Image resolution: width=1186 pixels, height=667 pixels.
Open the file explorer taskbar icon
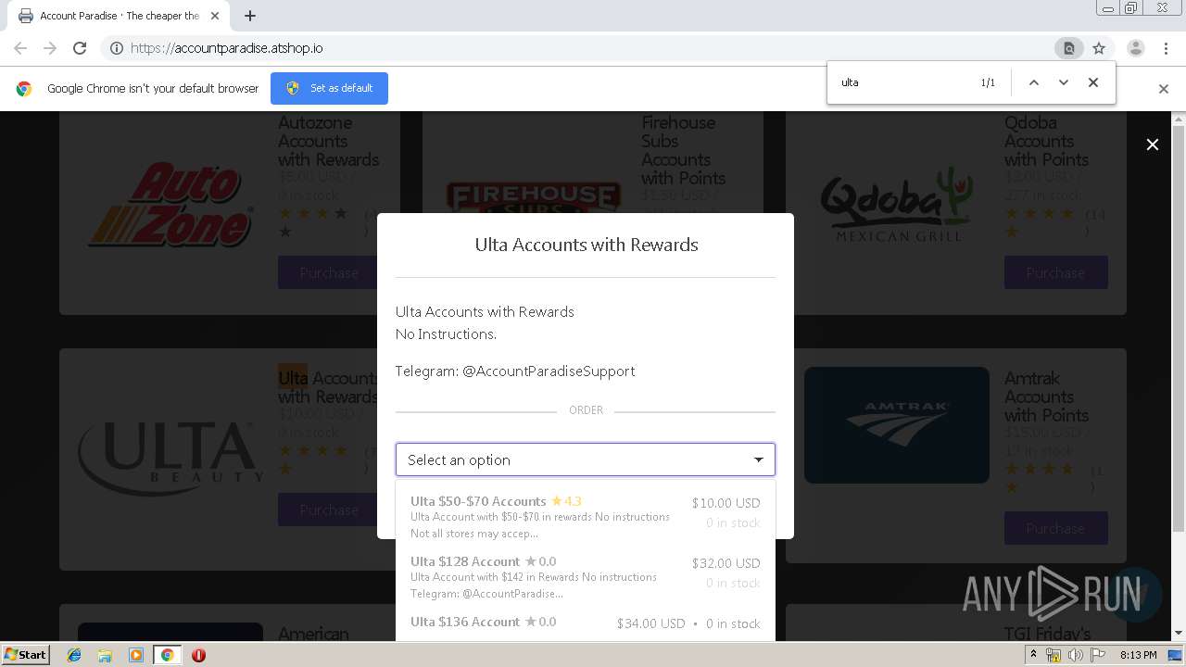point(105,655)
